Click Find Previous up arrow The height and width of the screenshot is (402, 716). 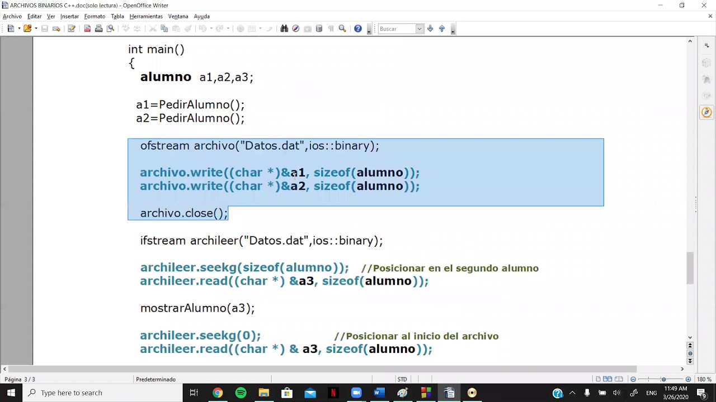[x=442, y=28]
